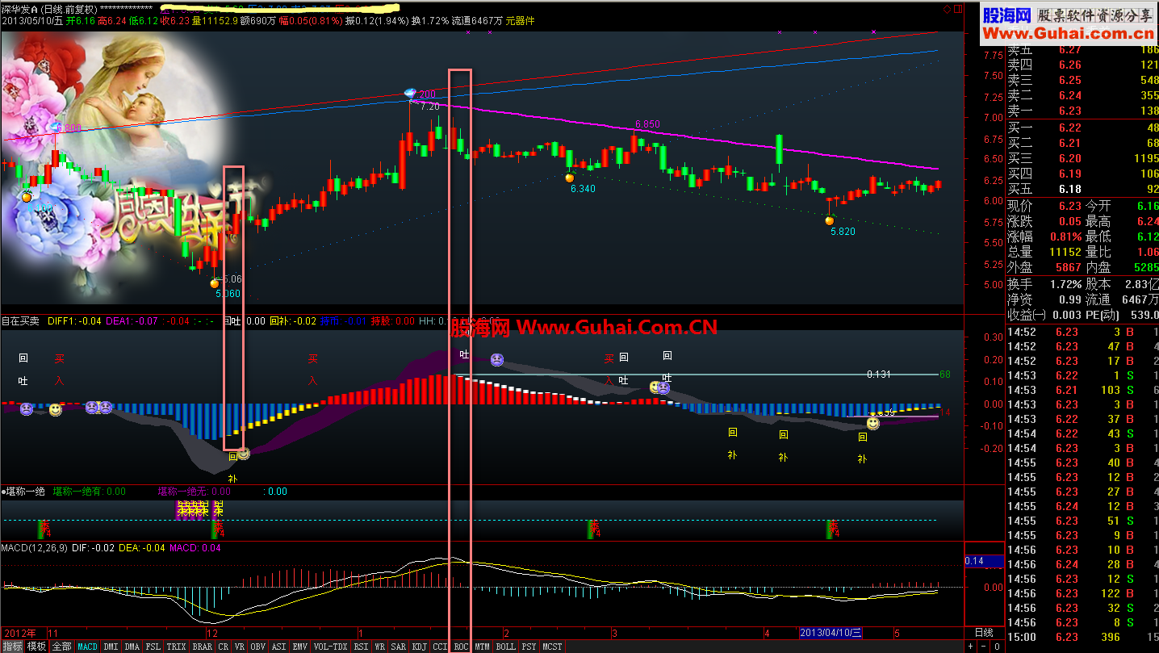This screenshot has height=653, width=1159.
Task: Switch to MCST indicator tab
Action: (x=552, y=647)
